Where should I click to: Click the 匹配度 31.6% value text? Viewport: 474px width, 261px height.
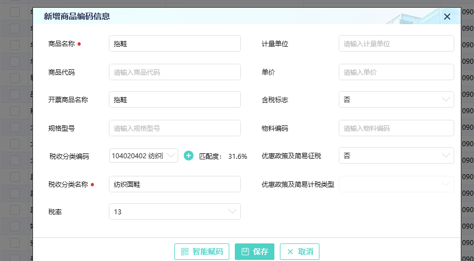tap(238, 156)
